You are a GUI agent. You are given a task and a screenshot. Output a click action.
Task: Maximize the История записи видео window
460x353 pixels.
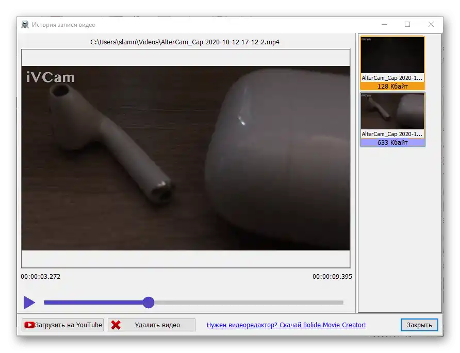tap(407, 25)
